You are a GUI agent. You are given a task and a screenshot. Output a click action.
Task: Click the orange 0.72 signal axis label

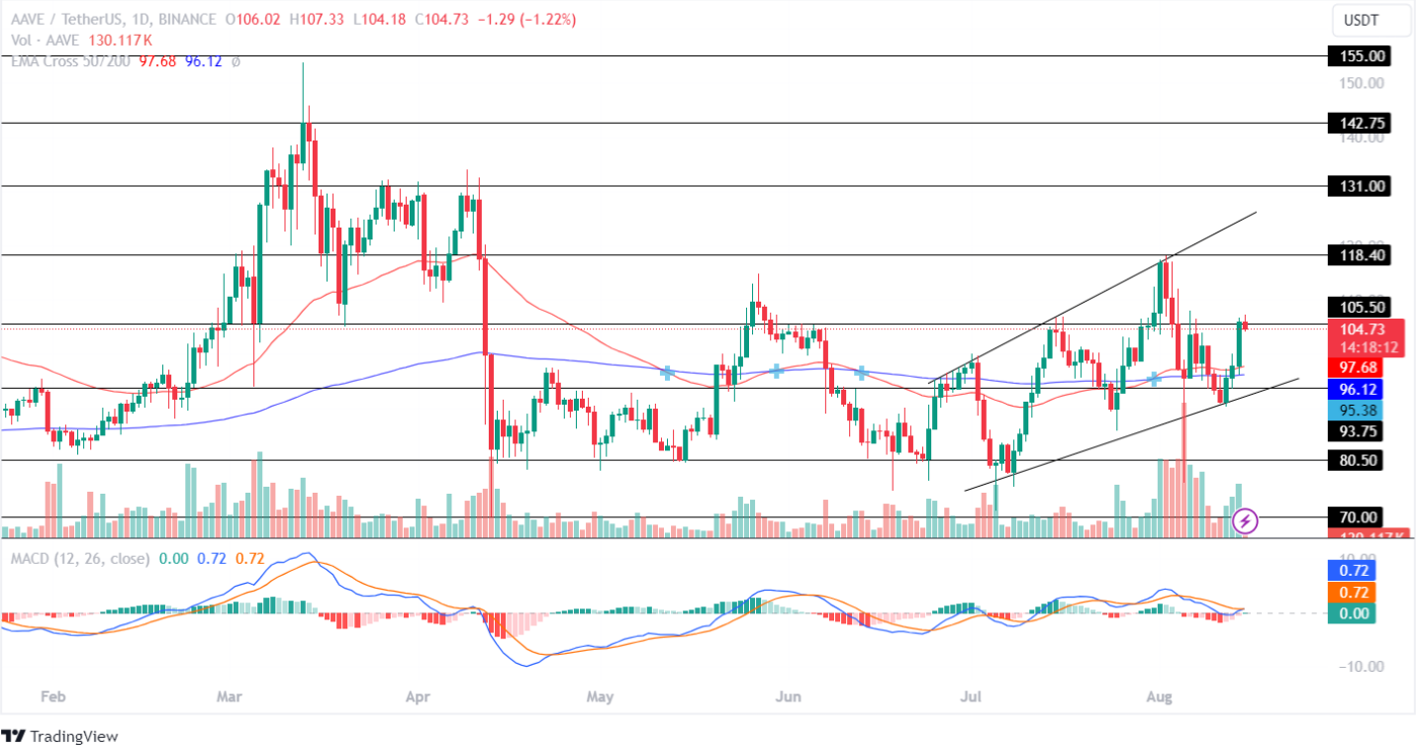(1351, 593)
